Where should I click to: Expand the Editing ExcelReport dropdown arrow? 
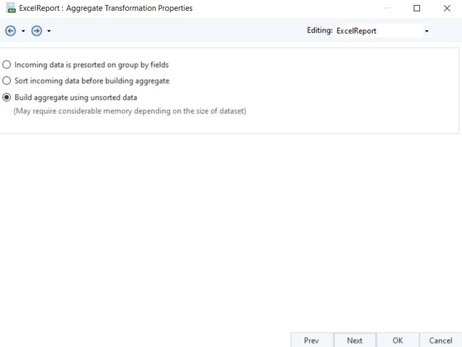click(x=426, y=31)
